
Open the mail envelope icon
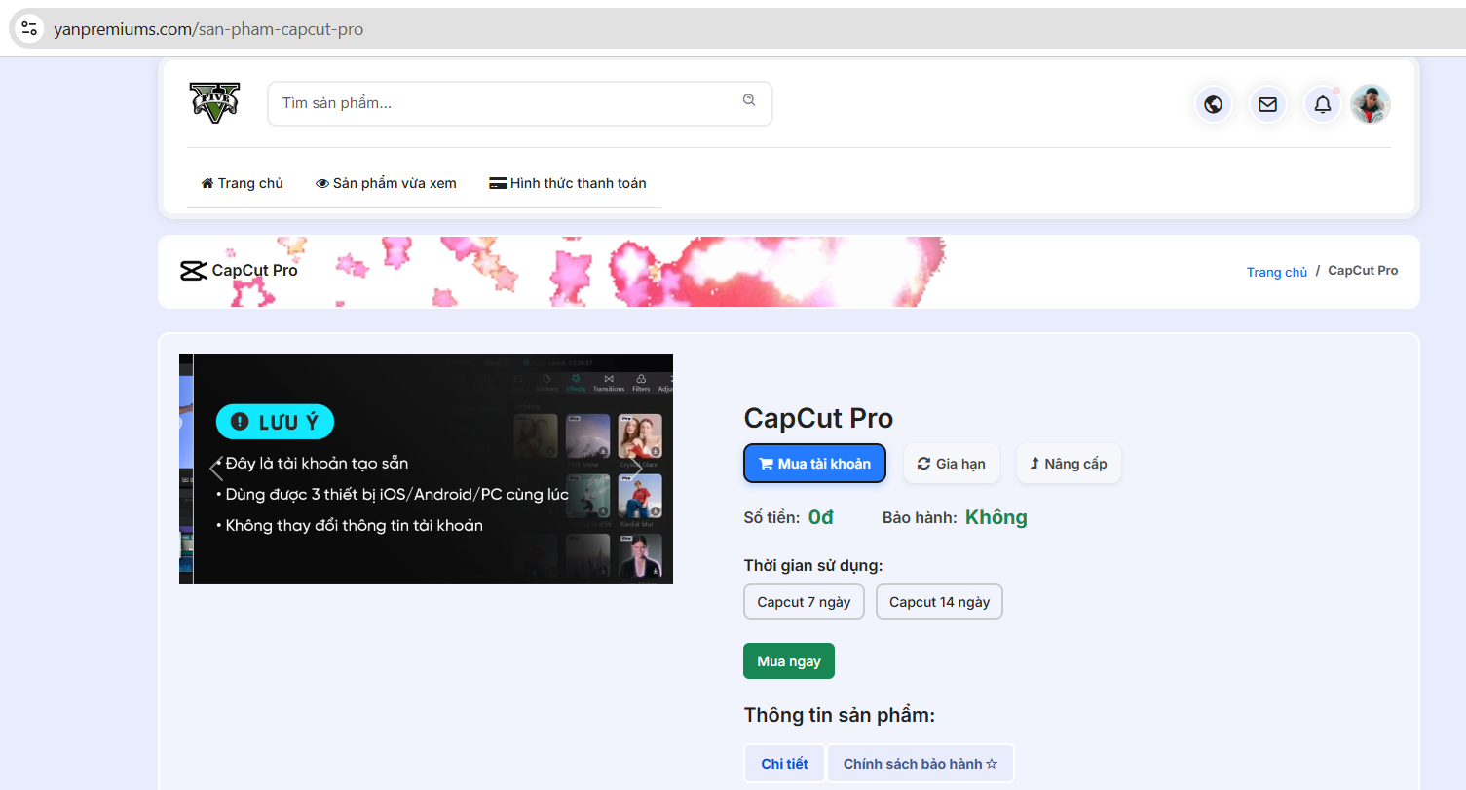[x=1267, y=104]
